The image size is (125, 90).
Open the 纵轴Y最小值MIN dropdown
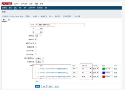click(39, 58)
